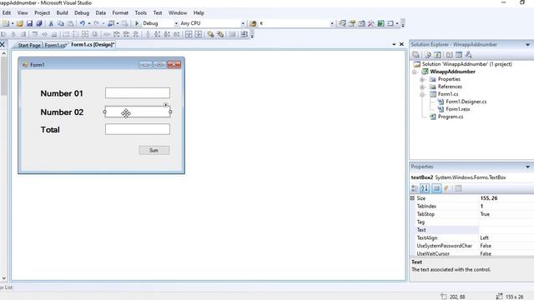Click View Class Diagram in Solution Explorer

(469, 55)
